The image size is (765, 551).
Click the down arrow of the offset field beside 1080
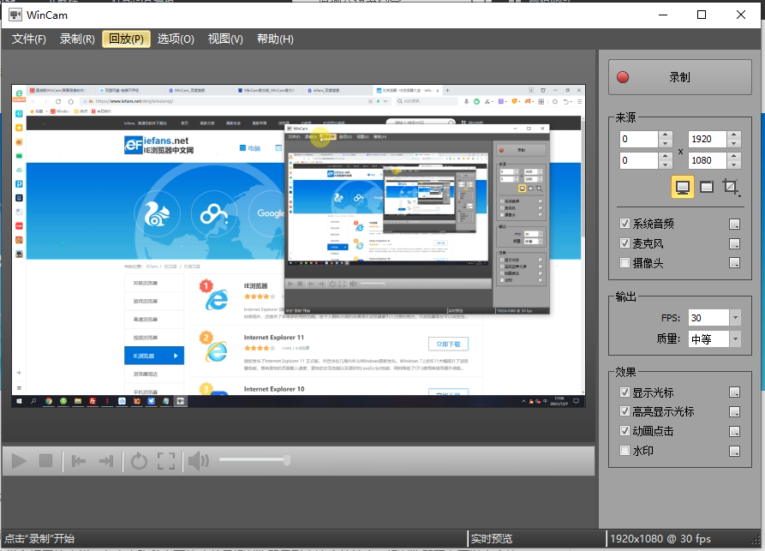point(666,165)
